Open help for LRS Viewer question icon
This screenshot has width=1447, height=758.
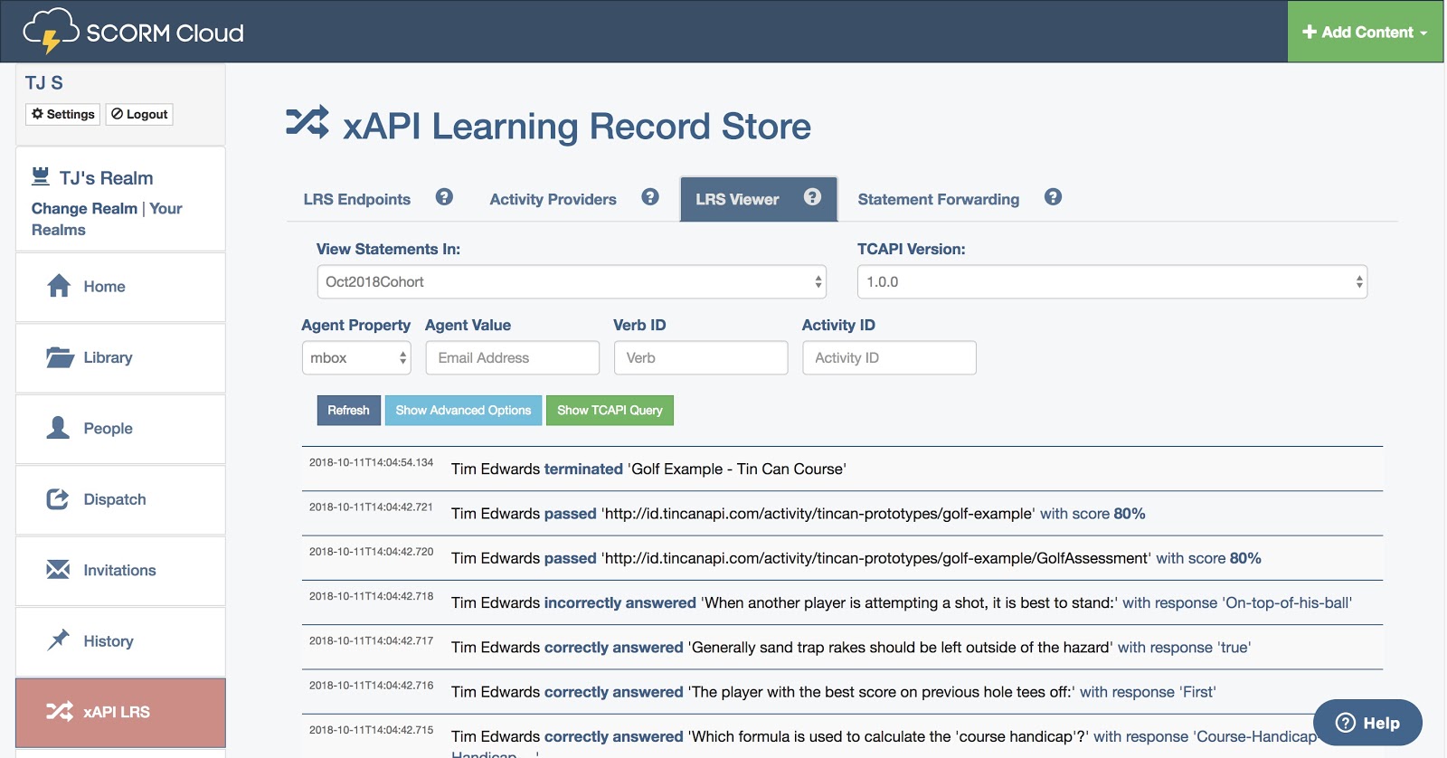pos(812,197)
